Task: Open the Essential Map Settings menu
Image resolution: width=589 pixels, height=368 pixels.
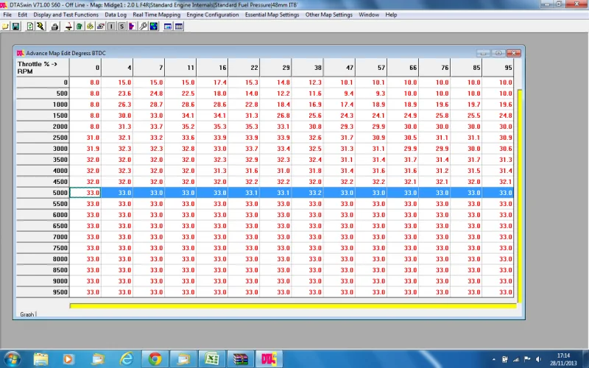Action: (272, 15)
